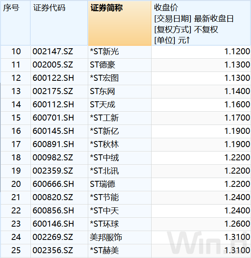Select security code 002005.SZ

pyautogui.click(x=59, y=65)
